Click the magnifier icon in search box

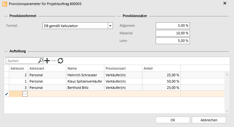pos(41,61)
